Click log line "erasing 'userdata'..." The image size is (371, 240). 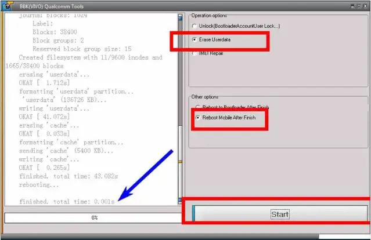[54, 75]
